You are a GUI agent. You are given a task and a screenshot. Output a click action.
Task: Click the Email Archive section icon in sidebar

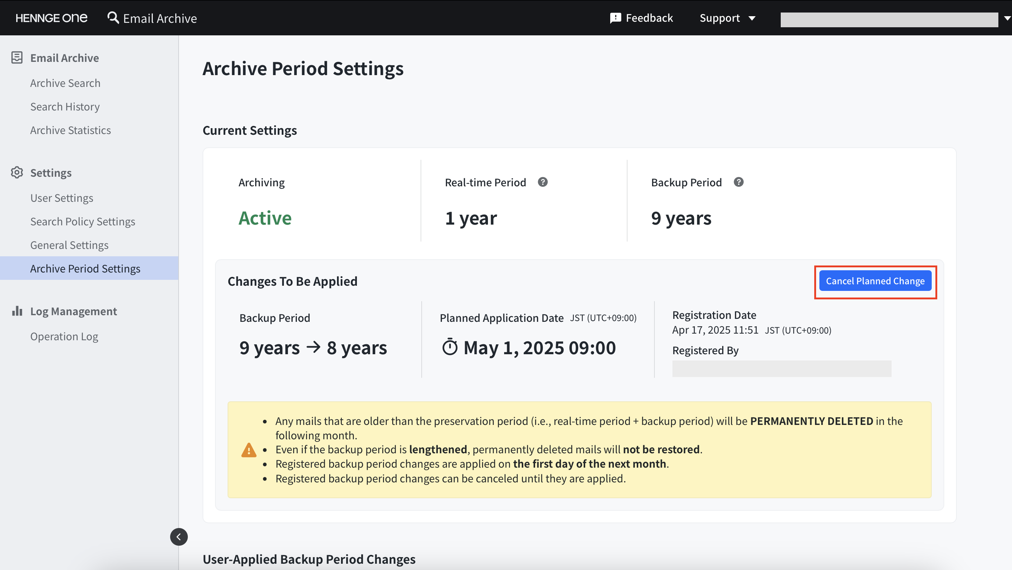pos(17,58)
